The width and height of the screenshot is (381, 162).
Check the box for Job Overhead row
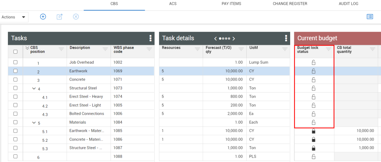tap(15, 62)
